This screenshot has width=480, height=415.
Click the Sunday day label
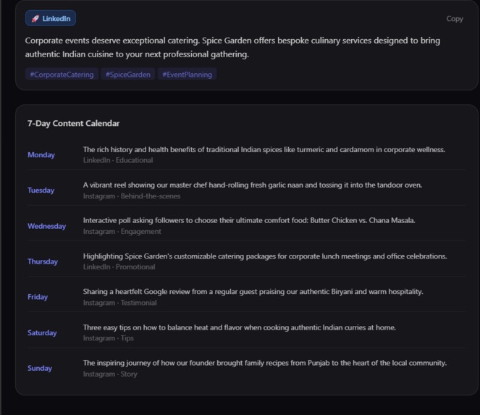(40, 368)
